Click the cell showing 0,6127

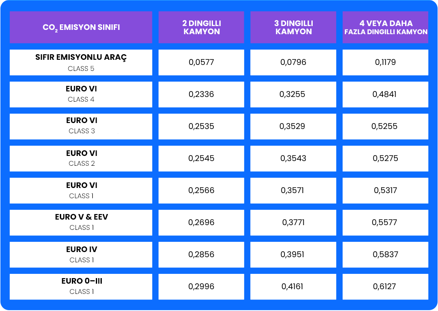[x=385, y=287]
